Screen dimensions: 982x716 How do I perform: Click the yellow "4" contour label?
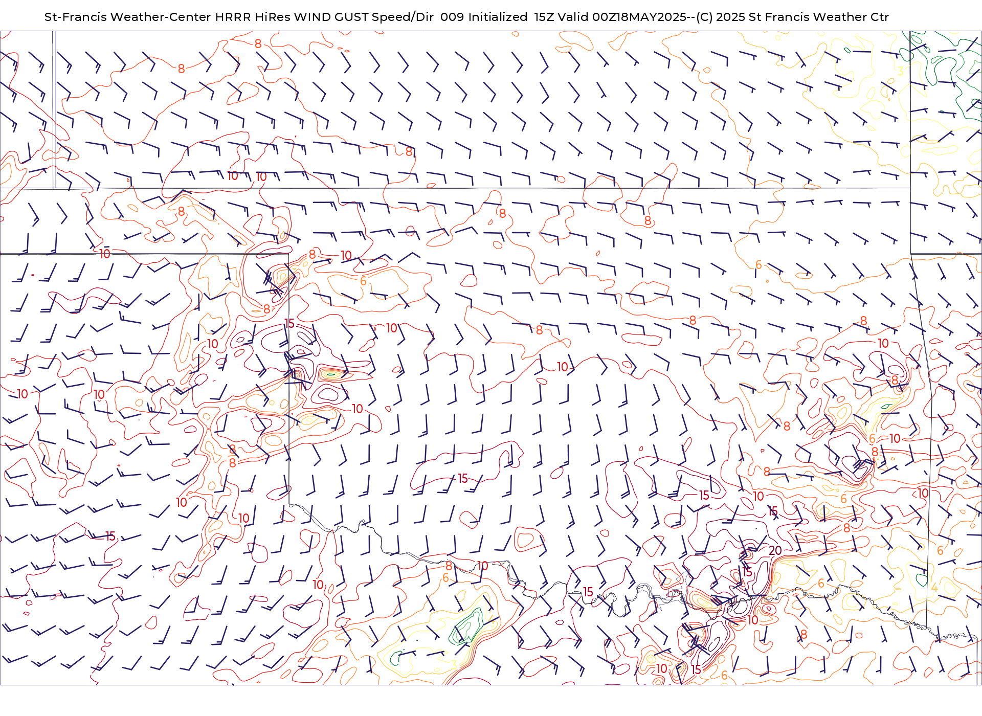(x=934, y=588)
